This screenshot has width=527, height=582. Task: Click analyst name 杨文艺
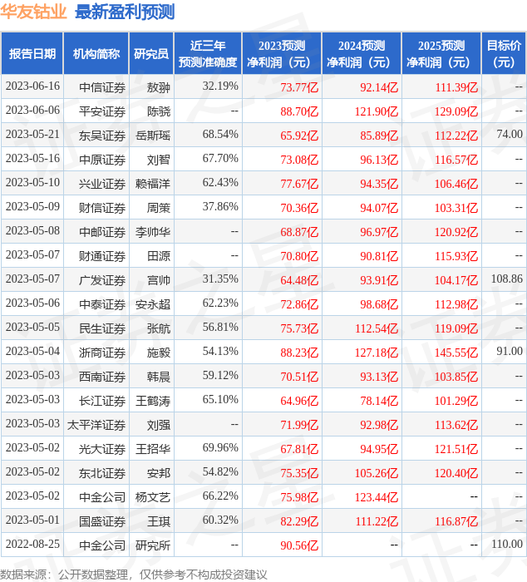pyautogui.click(x=153, y=498)
